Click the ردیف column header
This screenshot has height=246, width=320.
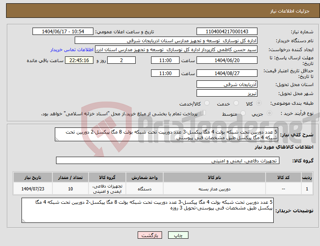307,177
